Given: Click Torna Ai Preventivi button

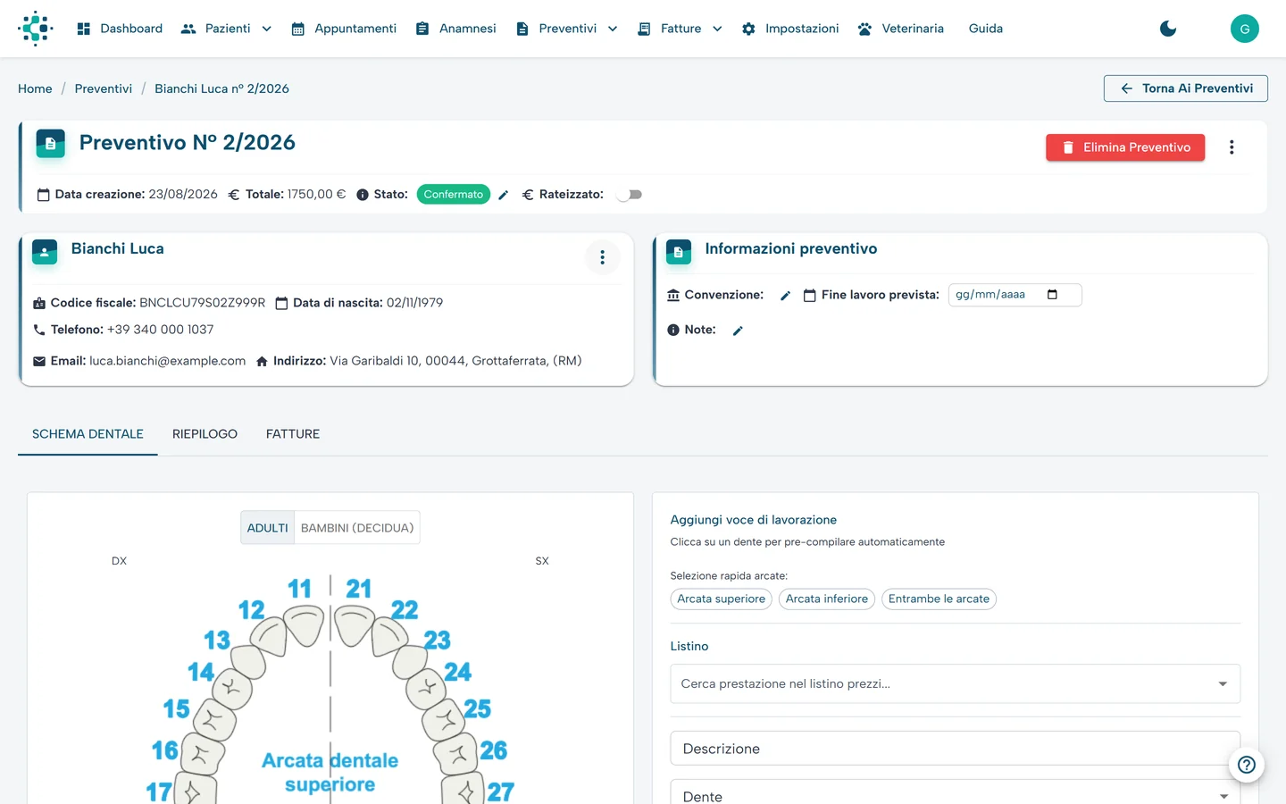Looking at the screenshot, I should click(x=1186, y=88).
